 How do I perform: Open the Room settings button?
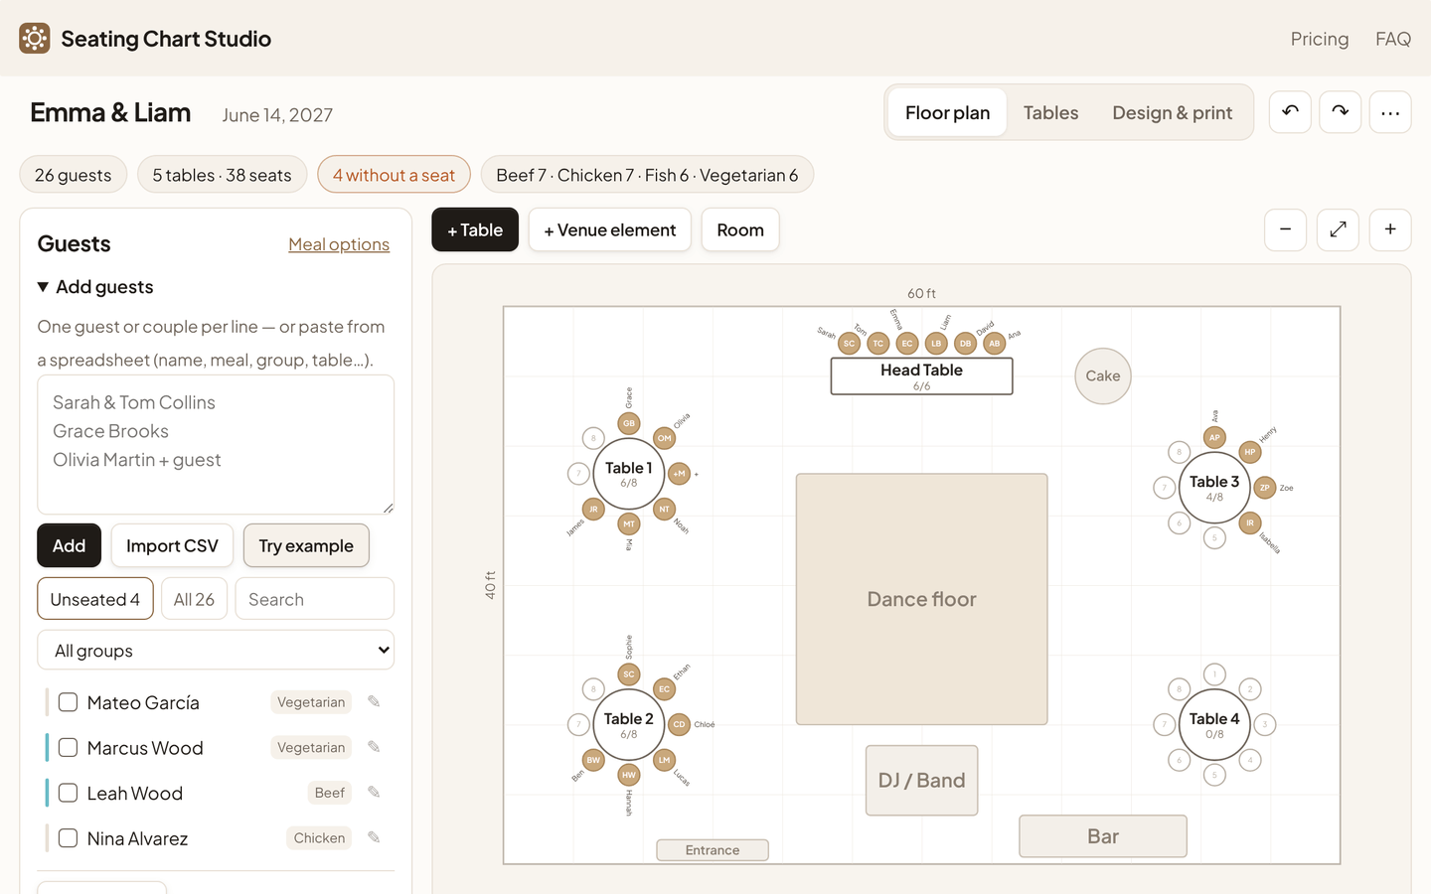click(740, 229)
